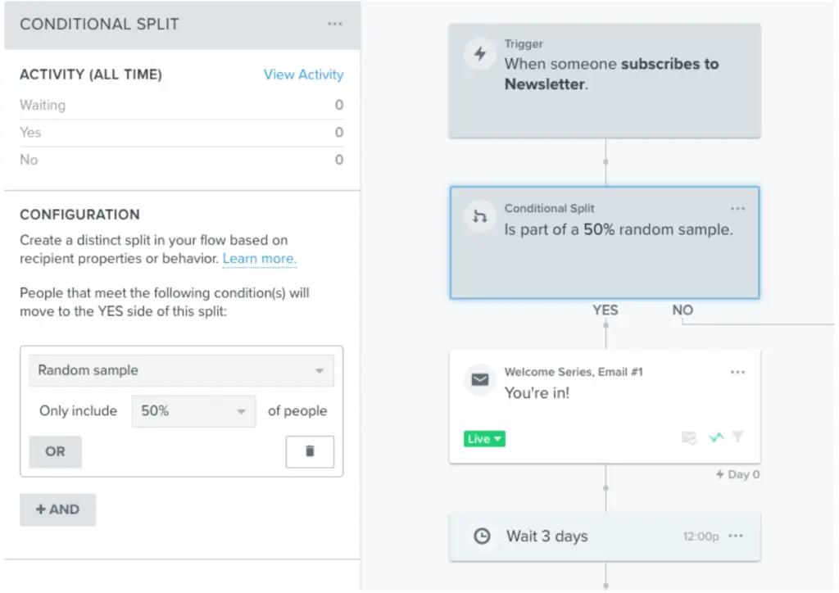This screenshot has width=839, height=593.
Task: Open the Learn more link
Action: [259, 259]
